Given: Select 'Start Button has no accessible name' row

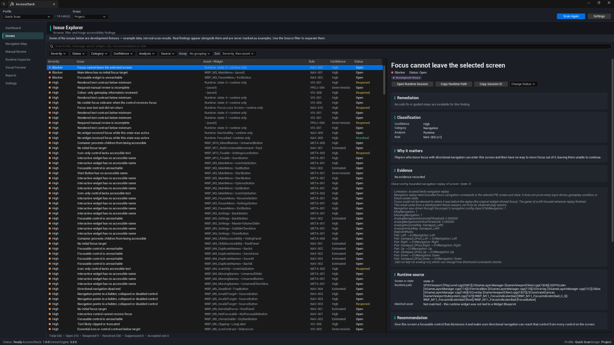Looking at the screenshot, I should (x=215, y=173).
